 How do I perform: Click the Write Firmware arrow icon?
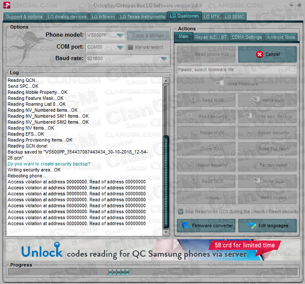click(219, 84)
